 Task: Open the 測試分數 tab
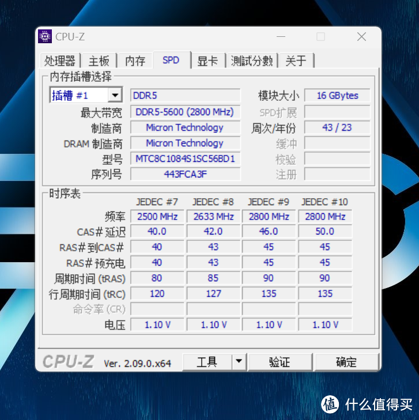pyautogui.click(x=252, y=61)
